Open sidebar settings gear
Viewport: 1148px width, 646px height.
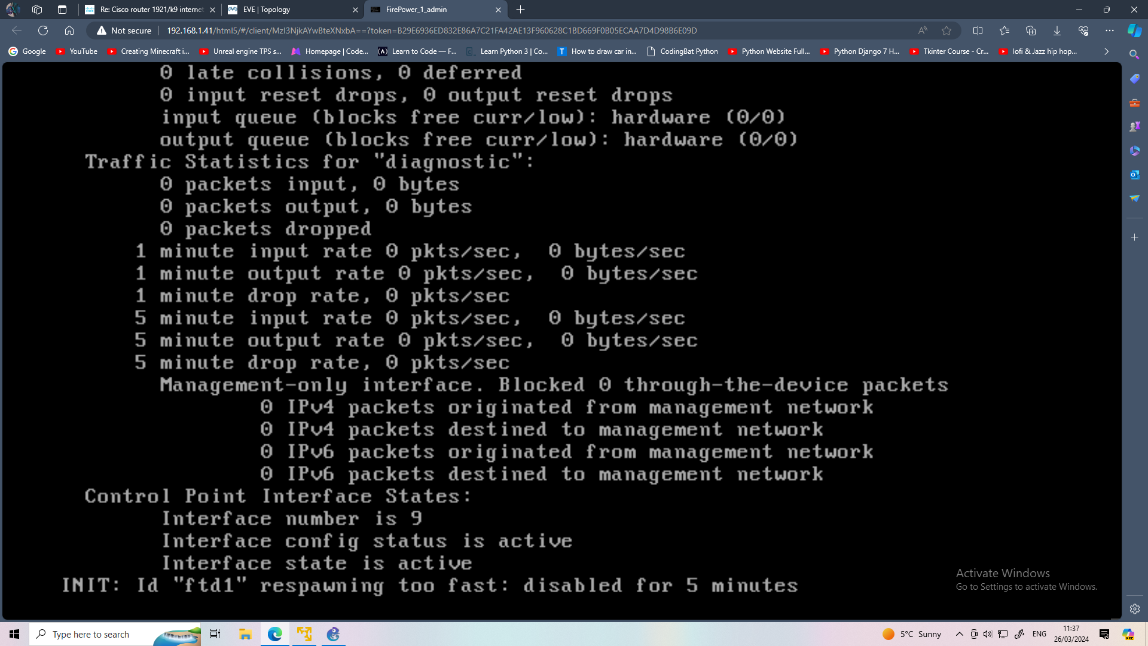(x=1134, y=609)
